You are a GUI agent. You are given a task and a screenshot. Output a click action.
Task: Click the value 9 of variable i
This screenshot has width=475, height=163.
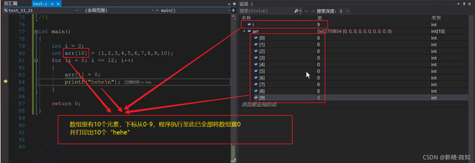coord(318,25)
